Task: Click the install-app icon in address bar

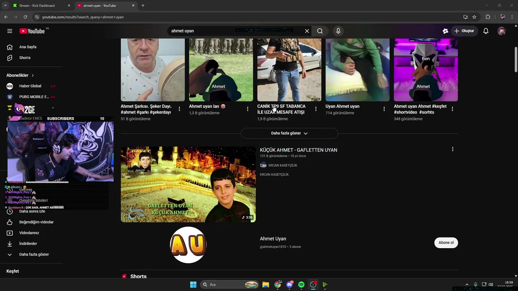Action: pyautogui.click(x=465, y=17)
